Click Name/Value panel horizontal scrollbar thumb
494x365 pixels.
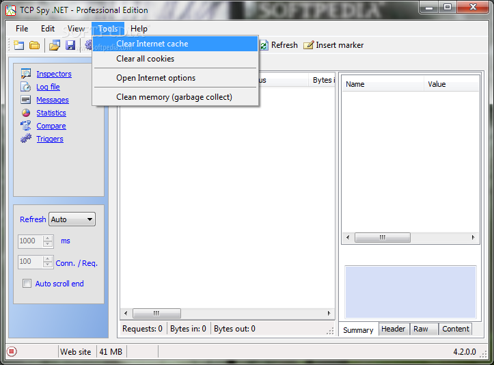pos(383,237)
